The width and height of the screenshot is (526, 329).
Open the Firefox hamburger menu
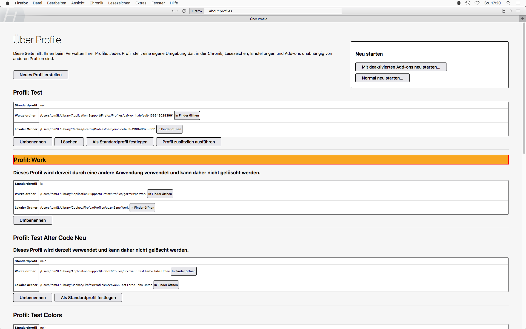coord(518,11)
